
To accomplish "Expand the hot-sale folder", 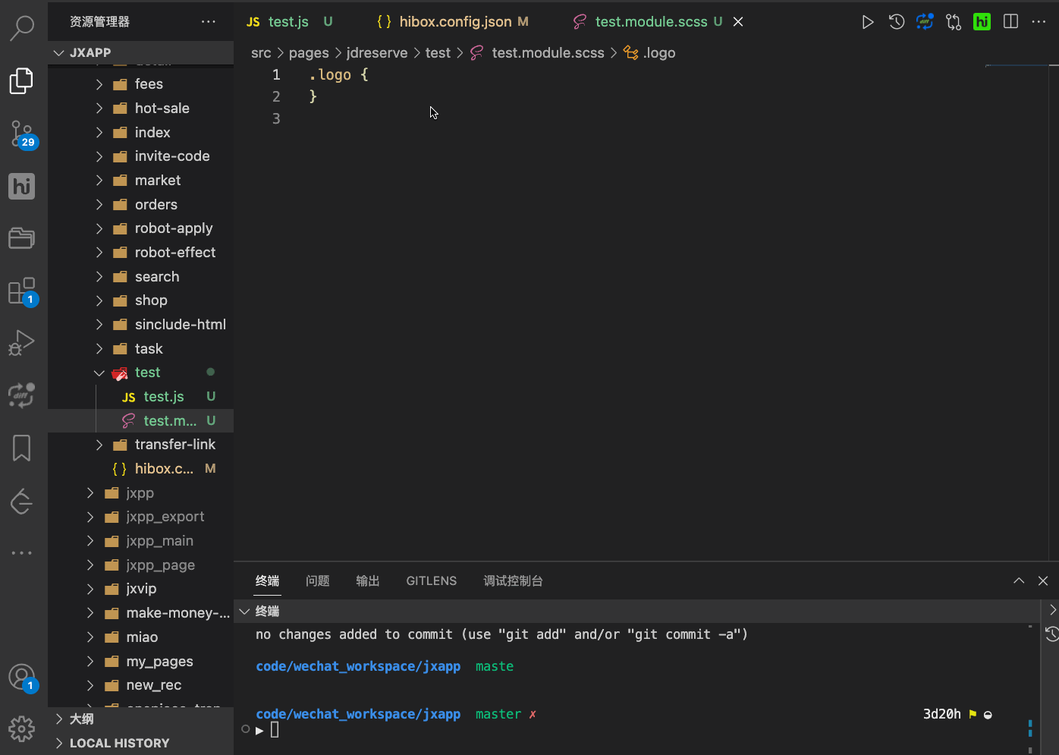I will click(140, 109).
